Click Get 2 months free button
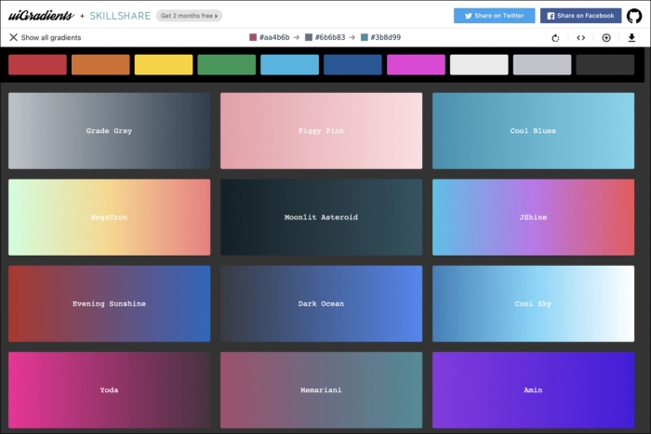 [189, 16]
